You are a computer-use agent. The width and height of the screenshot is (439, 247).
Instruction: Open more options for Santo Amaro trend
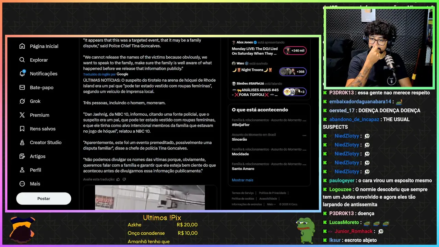(304, 164)
